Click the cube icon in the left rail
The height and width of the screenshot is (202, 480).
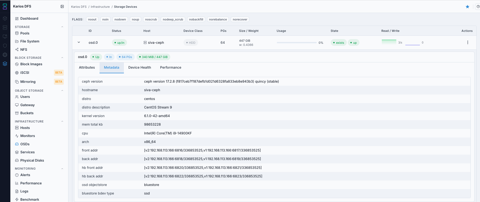pos(5,18)
